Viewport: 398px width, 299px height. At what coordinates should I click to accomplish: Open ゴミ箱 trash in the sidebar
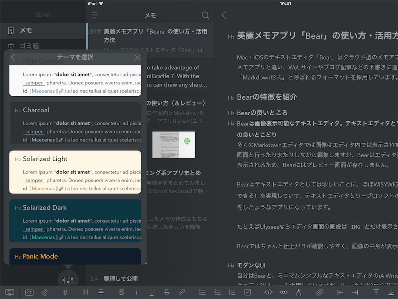tap(43, 46)
